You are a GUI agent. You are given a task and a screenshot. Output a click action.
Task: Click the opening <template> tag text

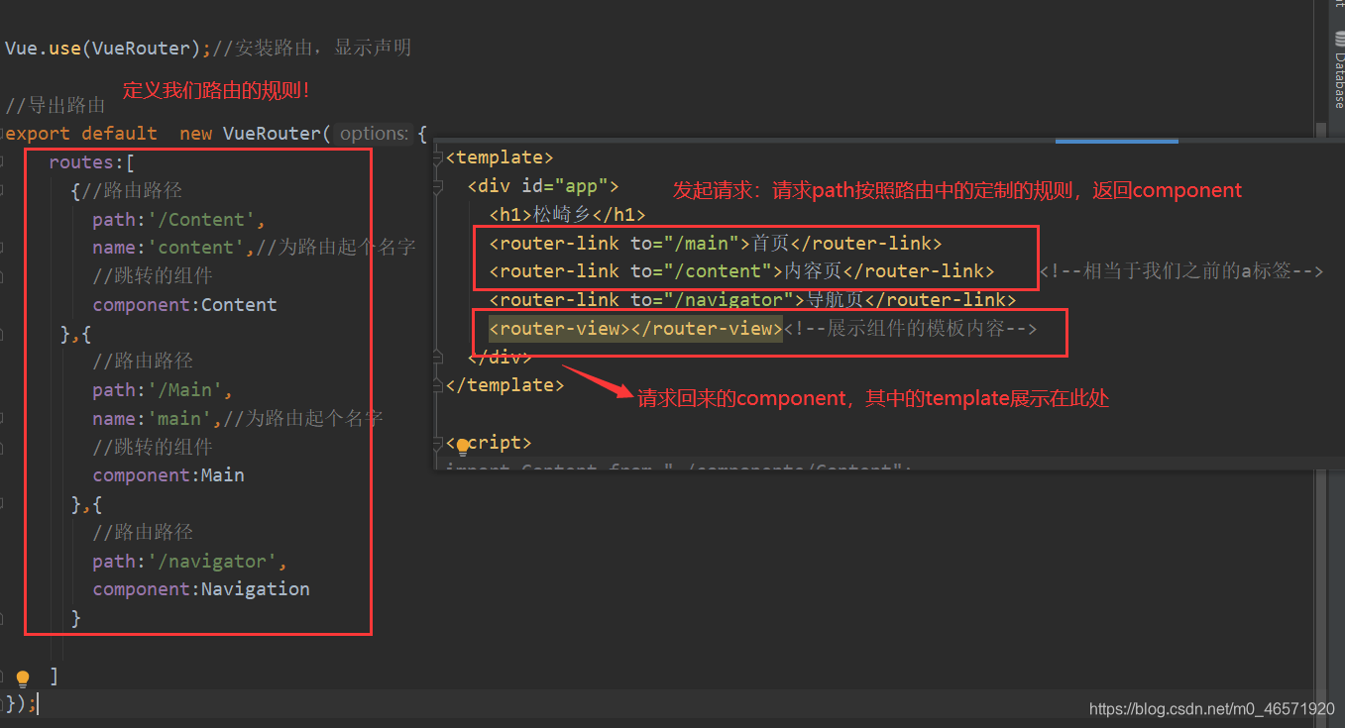(500, 156)
